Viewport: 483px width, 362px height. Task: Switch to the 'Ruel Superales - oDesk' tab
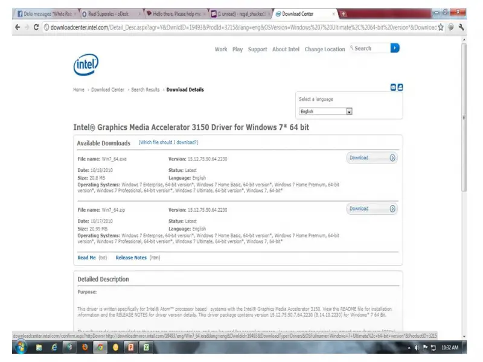pos(110,14)
